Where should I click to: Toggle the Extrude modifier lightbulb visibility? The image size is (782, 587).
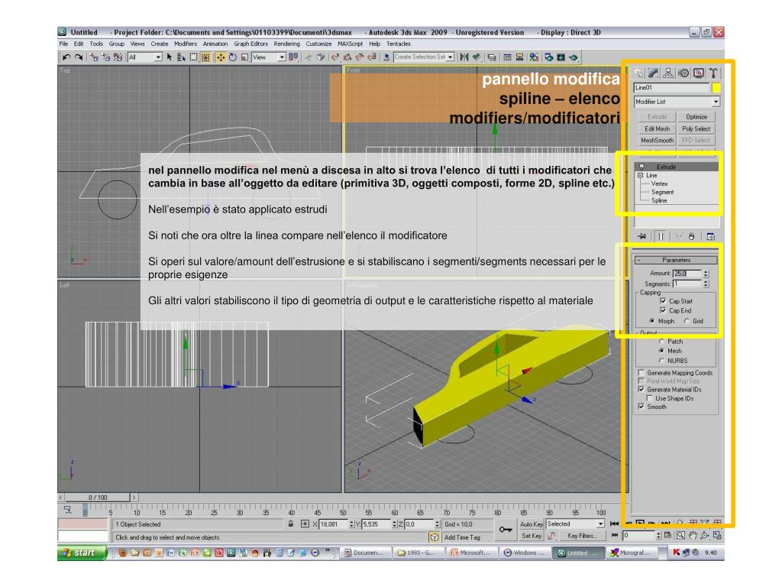641,167
